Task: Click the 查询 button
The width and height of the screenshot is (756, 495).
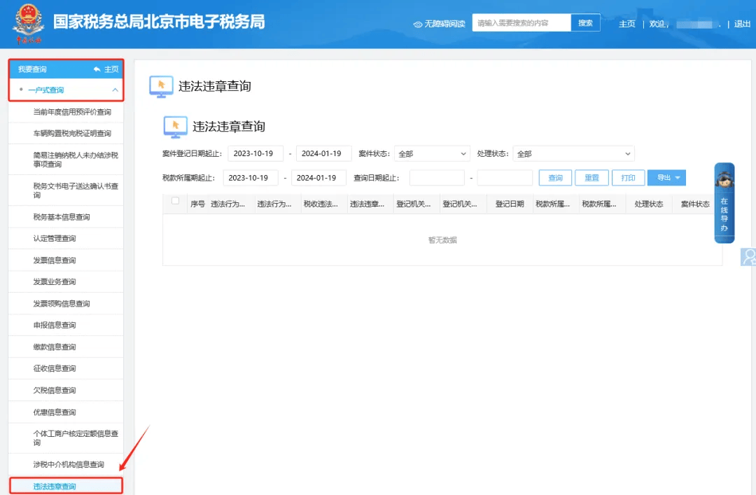Action: coord(555,178)
